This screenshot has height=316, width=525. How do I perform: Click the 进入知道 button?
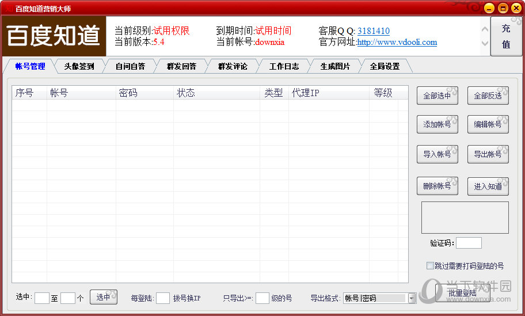(x=488, y=186)
